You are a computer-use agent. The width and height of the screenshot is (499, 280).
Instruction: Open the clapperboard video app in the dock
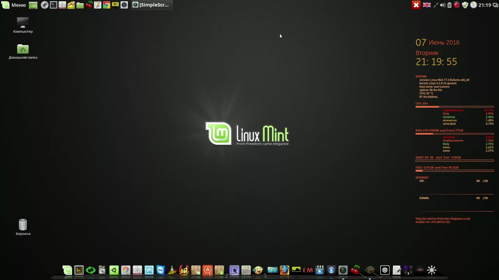319,270
